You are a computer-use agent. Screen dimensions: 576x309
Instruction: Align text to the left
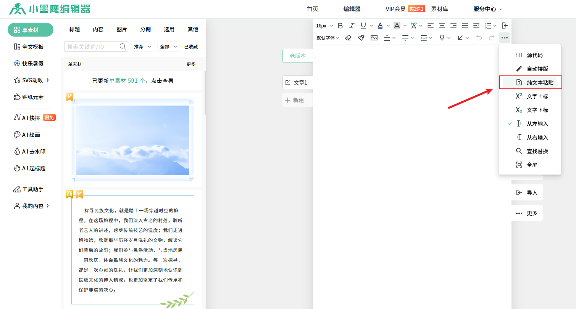[x=431, y=26]
